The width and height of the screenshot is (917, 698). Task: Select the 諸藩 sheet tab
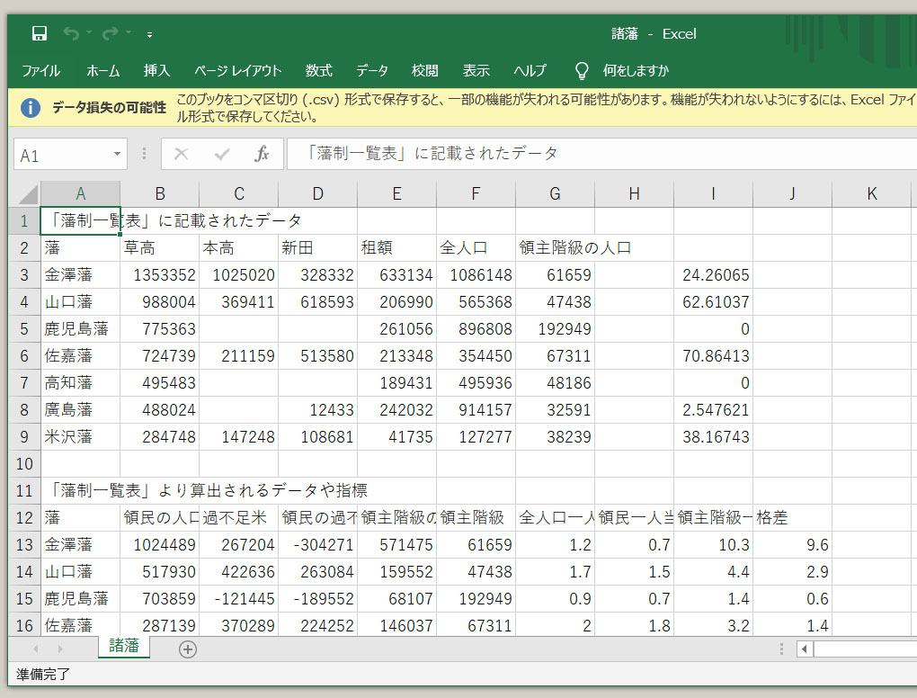[124, 646]
